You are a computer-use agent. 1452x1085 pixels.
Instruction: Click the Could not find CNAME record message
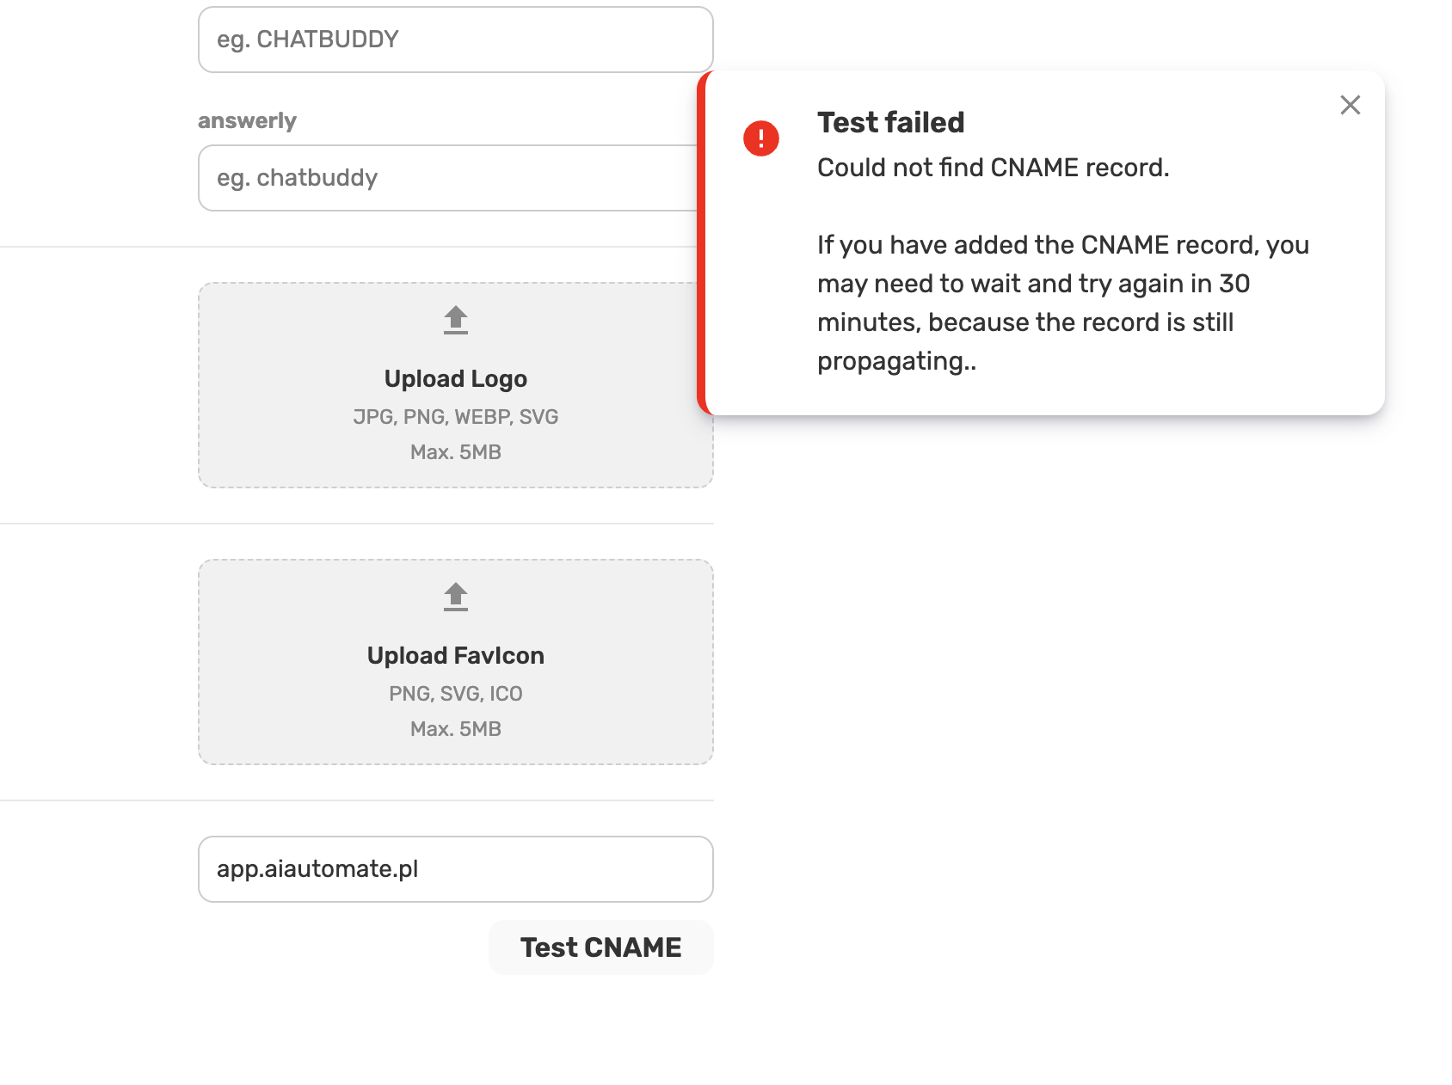[994, 168]
